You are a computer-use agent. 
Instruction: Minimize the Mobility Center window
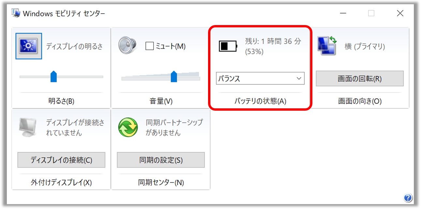[343, 13]
